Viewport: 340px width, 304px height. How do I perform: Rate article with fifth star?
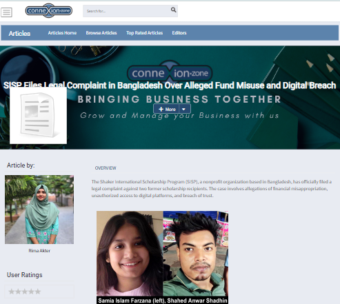(x=38, y=292)
